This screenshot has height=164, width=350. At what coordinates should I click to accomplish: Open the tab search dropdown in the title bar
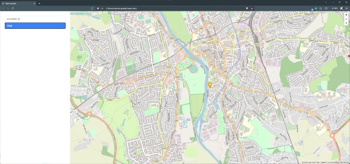pyautogui.click(x=326, y=2)
